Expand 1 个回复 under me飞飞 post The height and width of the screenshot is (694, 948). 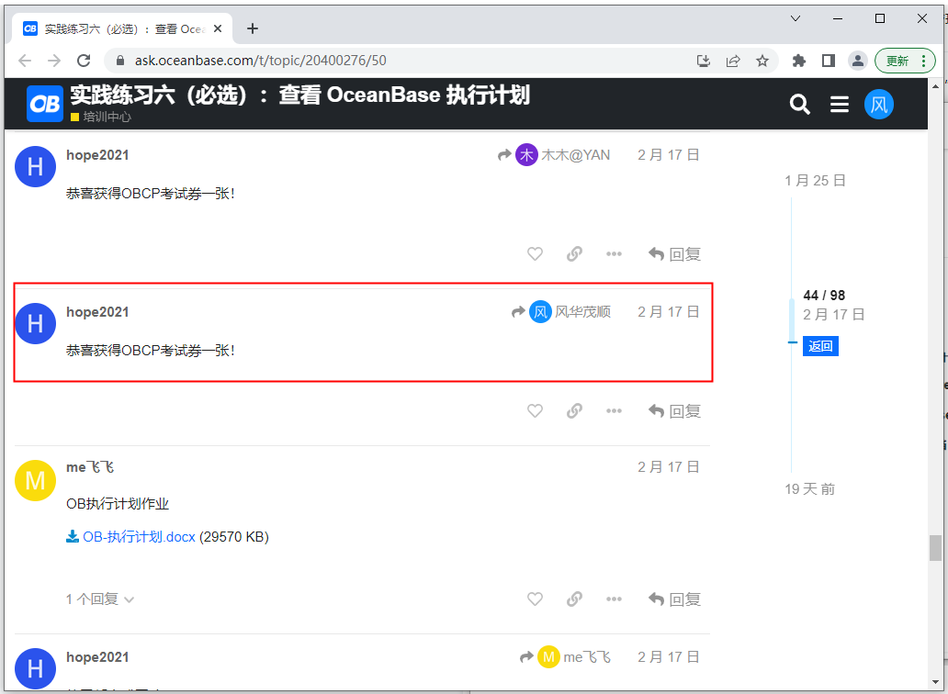tap(100, 599)
